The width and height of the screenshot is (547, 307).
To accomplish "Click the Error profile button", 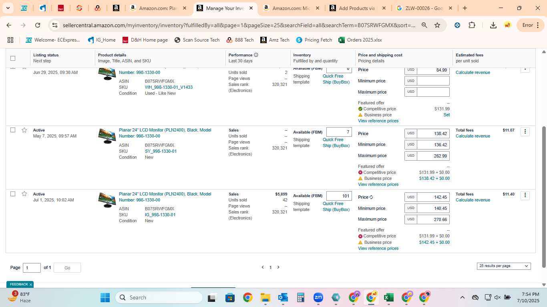I will 531,25.
